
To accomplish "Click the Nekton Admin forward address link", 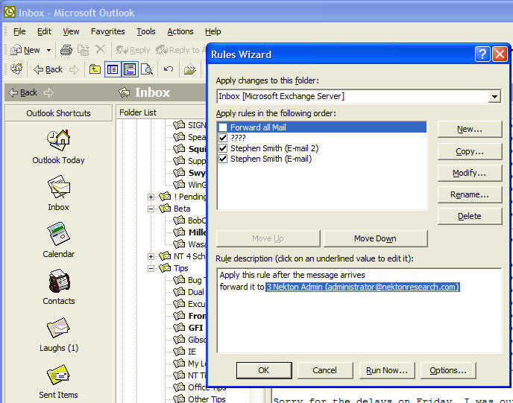I will pyautogui.click(x=362, y=287).
